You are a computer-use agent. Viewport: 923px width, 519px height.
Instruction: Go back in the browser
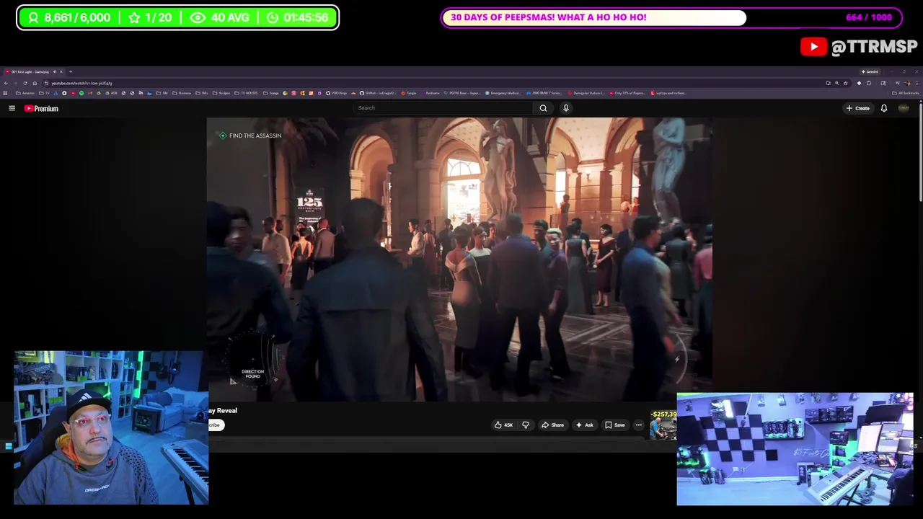pyautogui.click(x=6, y=83)
